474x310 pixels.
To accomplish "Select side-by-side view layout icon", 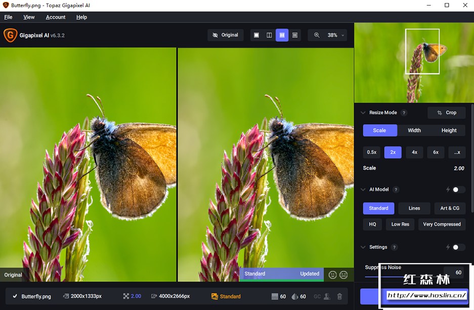I will point(282,35).
